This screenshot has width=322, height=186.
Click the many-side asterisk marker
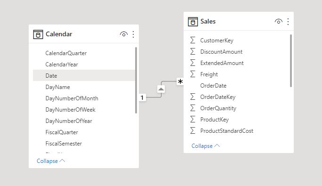tap(180, 81)
